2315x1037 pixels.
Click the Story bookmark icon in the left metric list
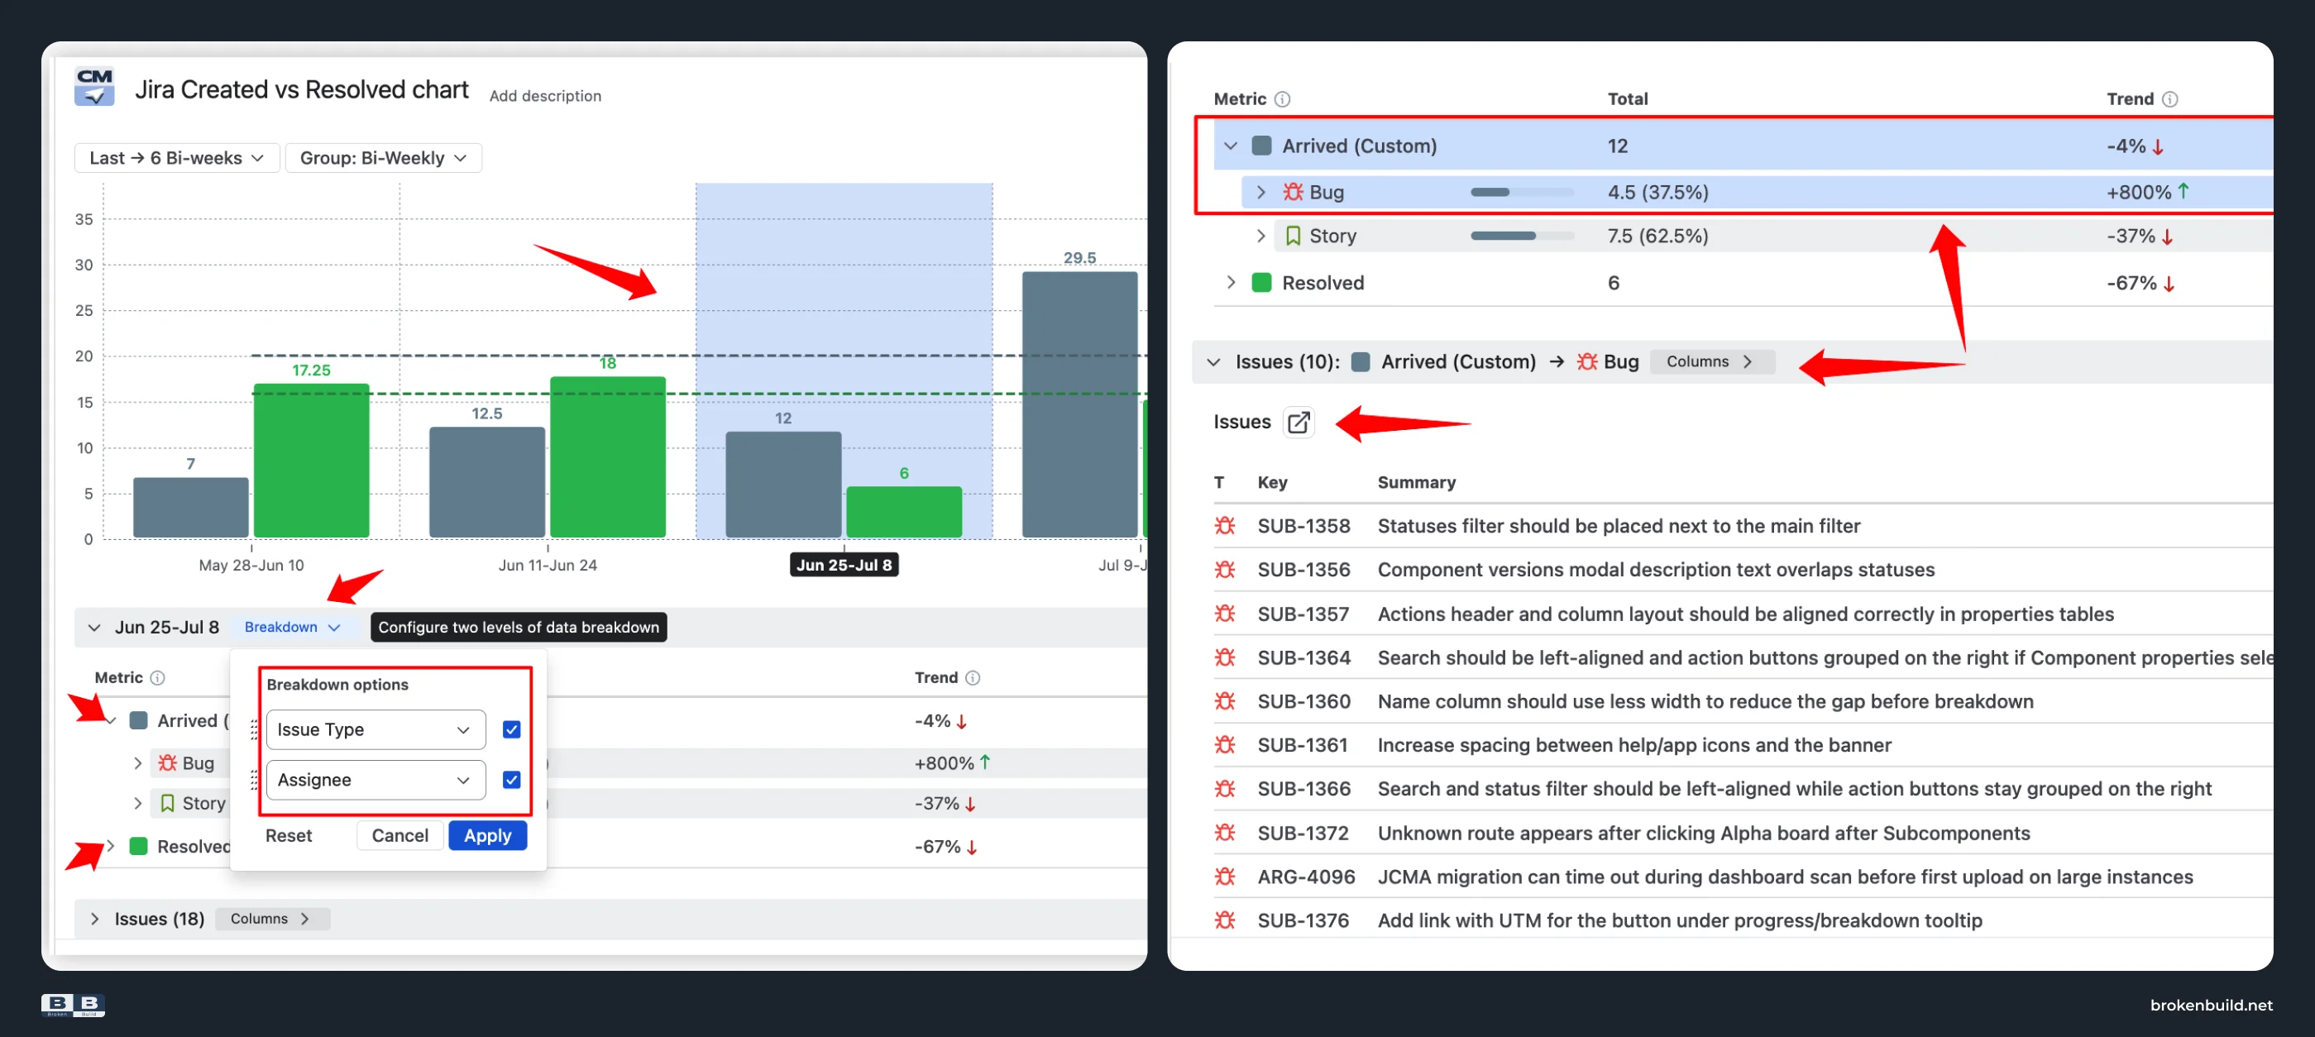[x=167, y=803]
